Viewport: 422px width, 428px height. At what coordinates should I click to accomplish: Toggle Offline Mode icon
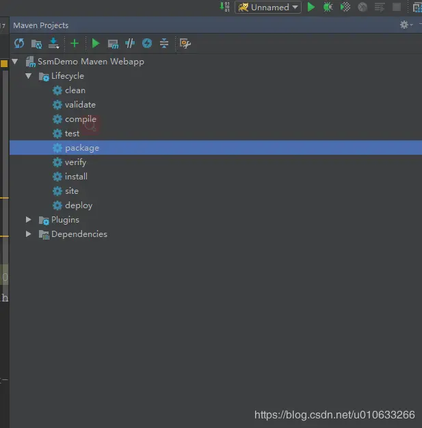130,43
